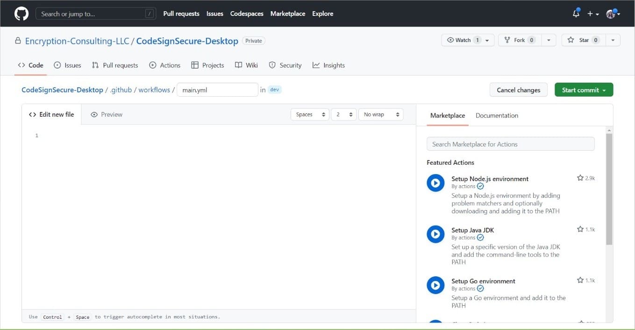Switch to Preview tab in editor
The image size is (635, 330).
(107, 114)
